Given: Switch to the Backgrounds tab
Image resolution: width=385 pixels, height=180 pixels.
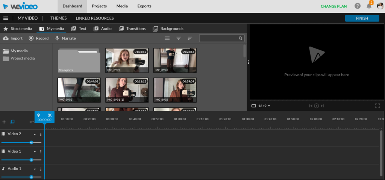Looking at the screenshot, I should [x=168, y=29].
